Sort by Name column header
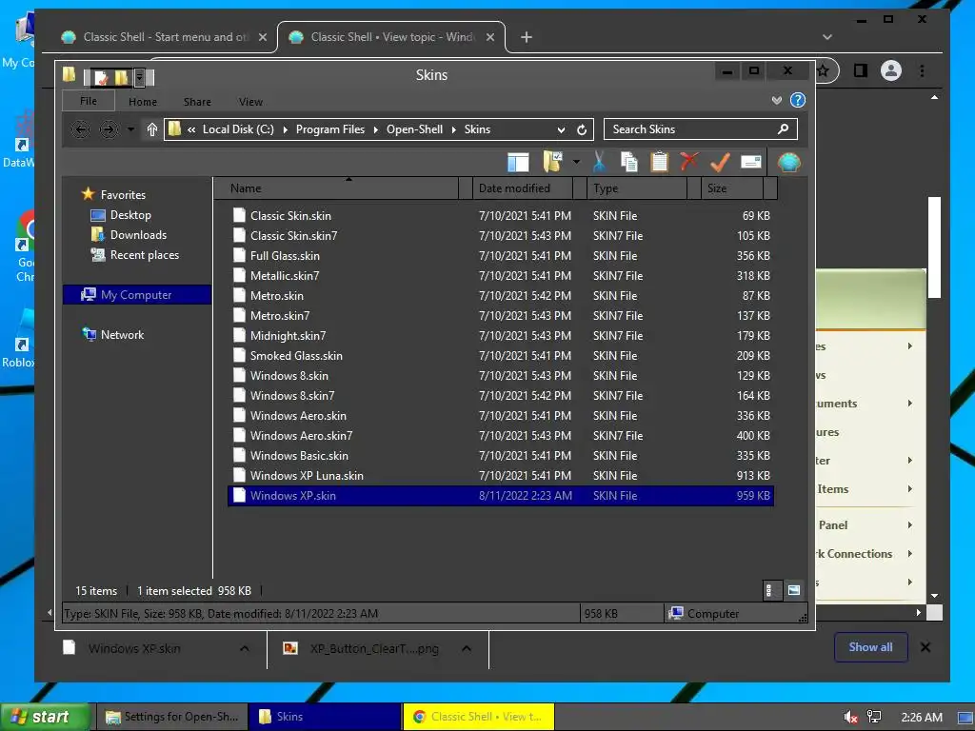 tap(336, 188)
